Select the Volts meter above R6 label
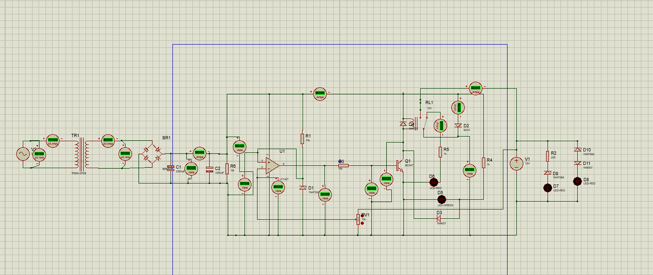The width and height of the screenshot is (653, 275). tap(240, 147)
